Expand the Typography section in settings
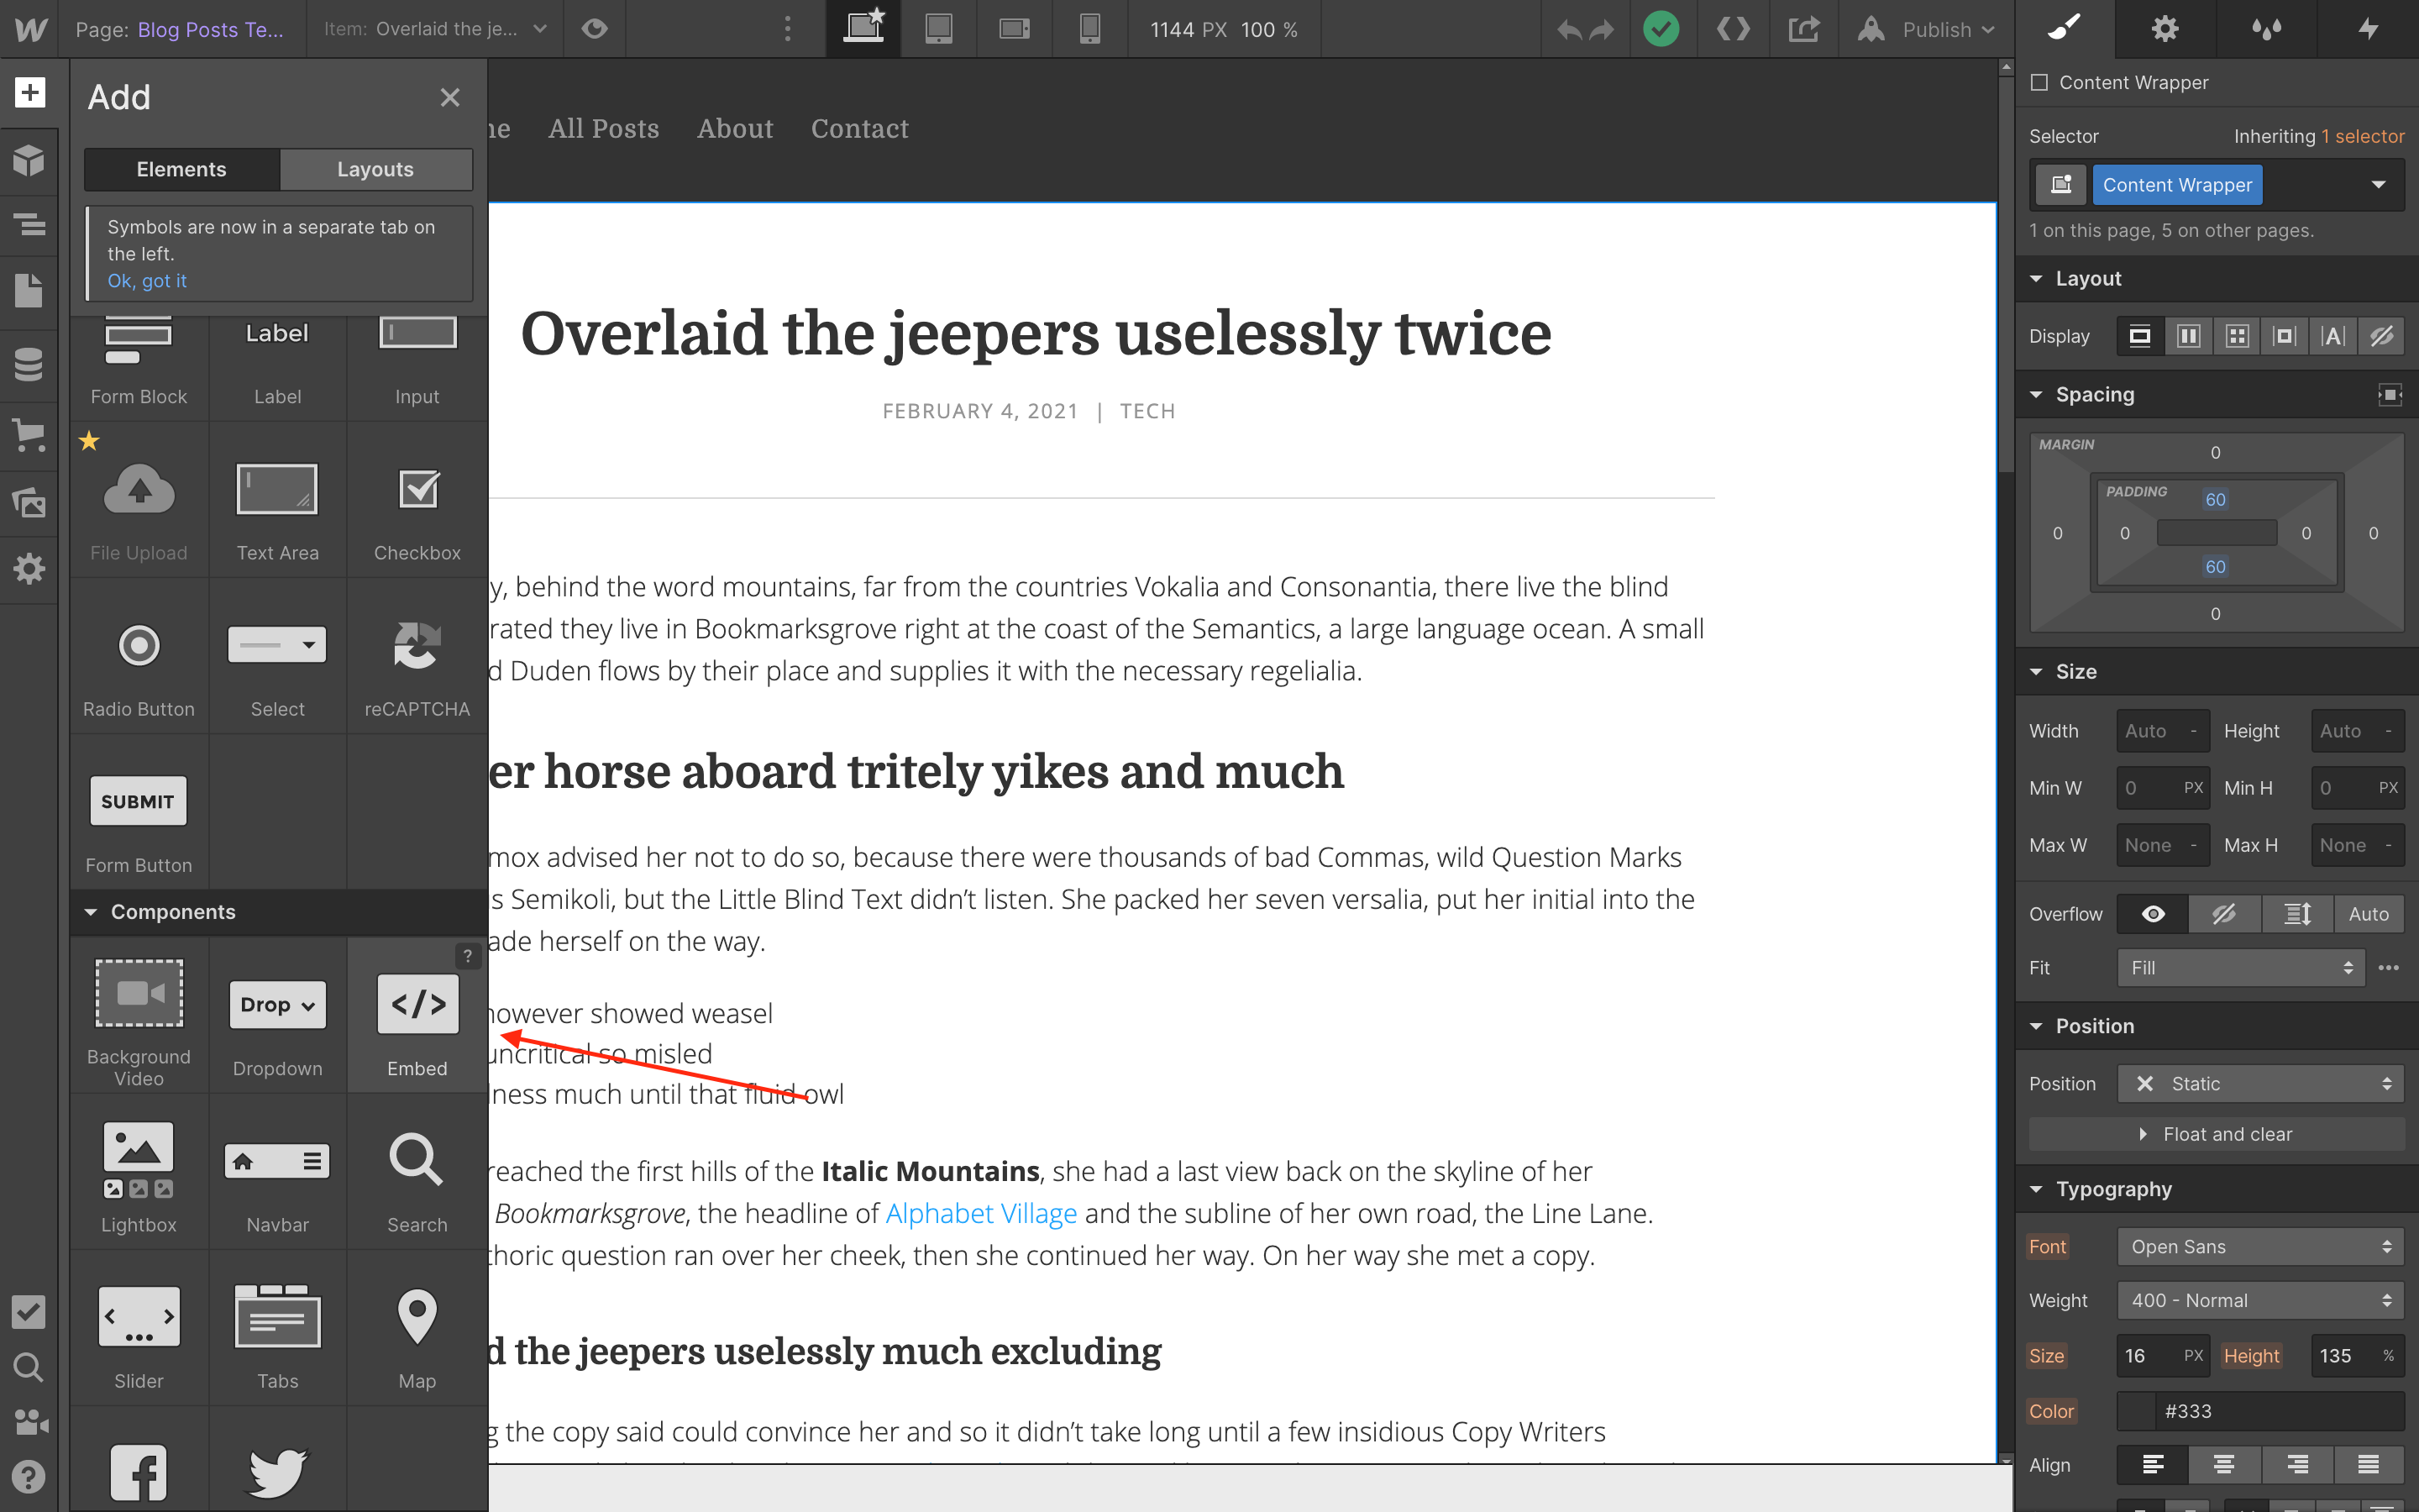Image resolution: width=2419 pixels, height=1512 pixels. (2116, 1189)
